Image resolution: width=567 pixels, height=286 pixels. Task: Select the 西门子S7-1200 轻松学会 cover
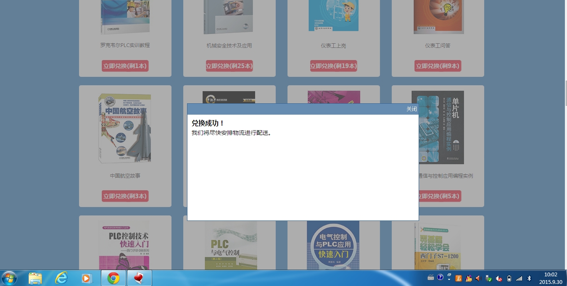click(x=437, y=246)
